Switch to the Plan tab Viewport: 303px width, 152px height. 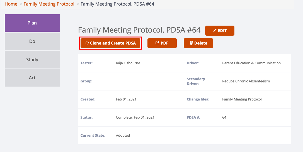pos(32,23)
